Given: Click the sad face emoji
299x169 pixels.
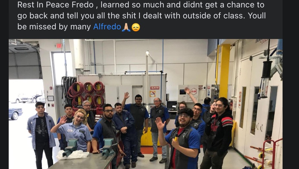Looking at the screenshot, I should pos(136,27).
